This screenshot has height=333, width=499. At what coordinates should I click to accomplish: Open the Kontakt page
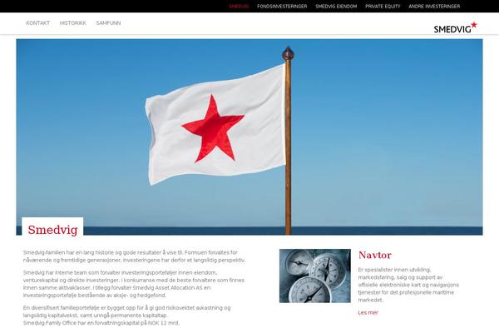(x=38, y=23)
